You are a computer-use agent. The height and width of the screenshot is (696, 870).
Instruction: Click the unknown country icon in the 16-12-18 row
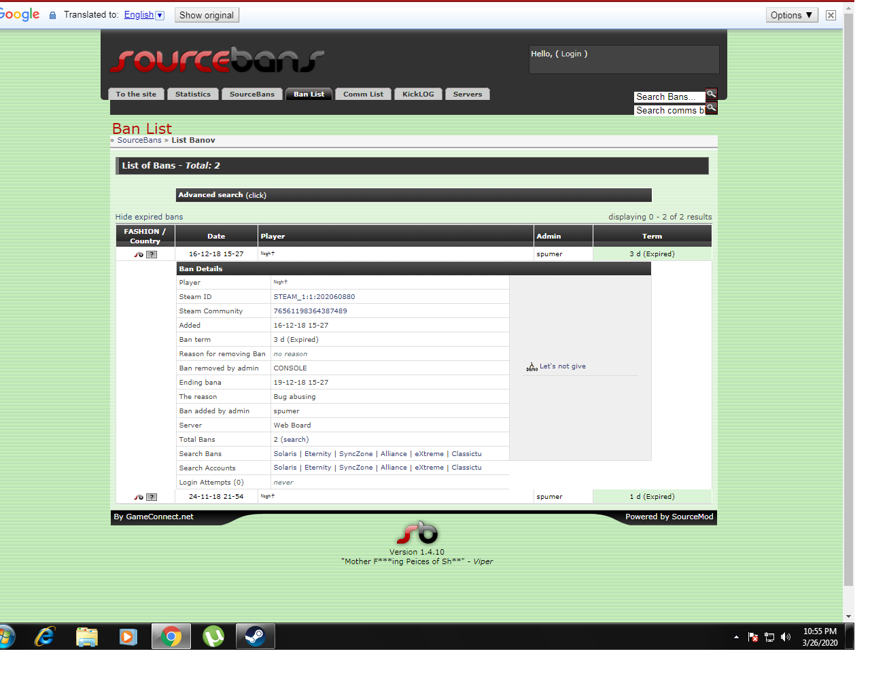point(152,254)
